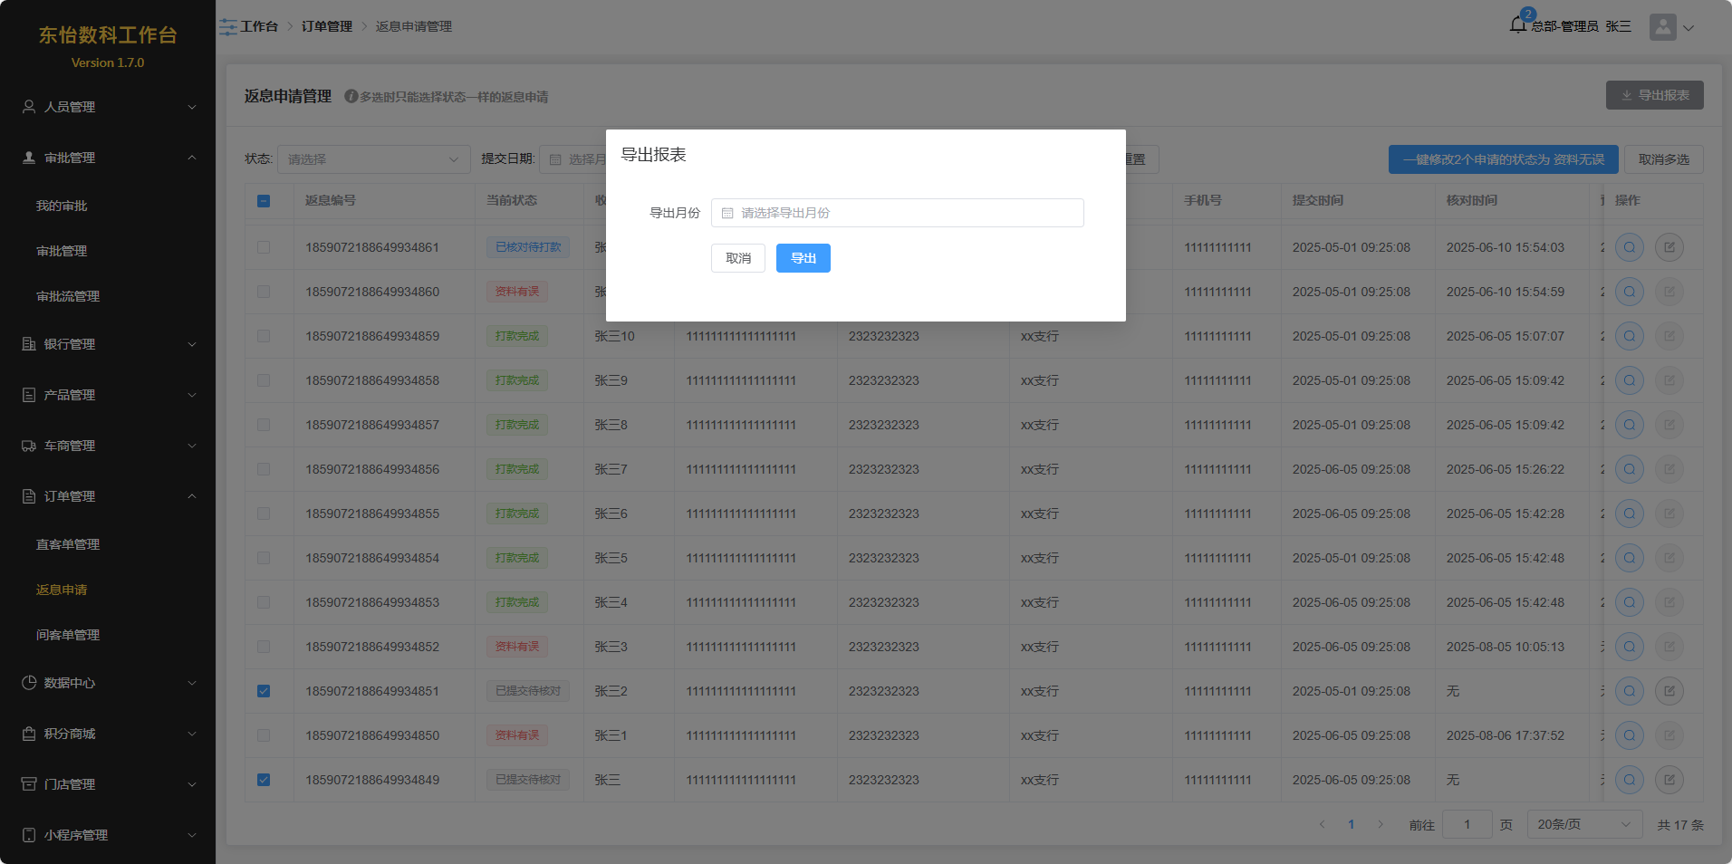Open 我的审批 in the sidebar
This screenshot has height=864, width=1732.
62,206
